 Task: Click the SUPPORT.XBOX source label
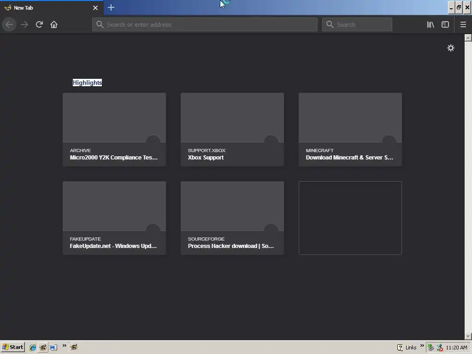pyautogui.click(x=206, y=150)
